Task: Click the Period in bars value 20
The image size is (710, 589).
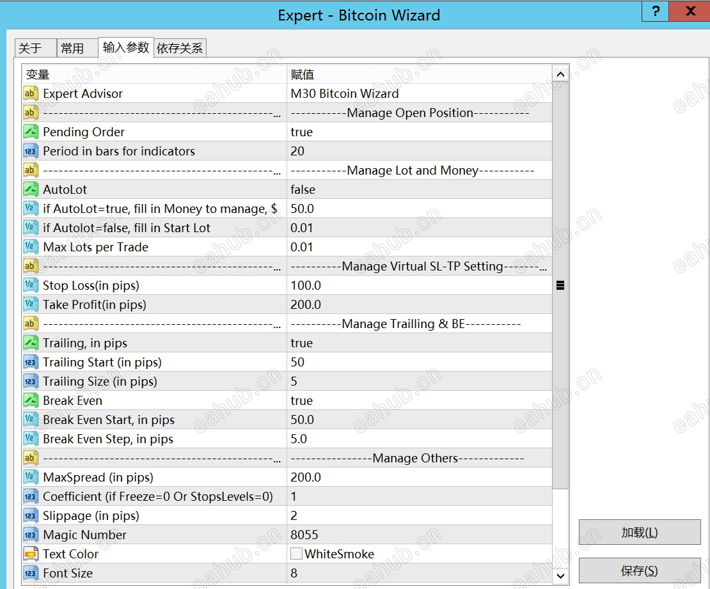Action: (297, 151)
